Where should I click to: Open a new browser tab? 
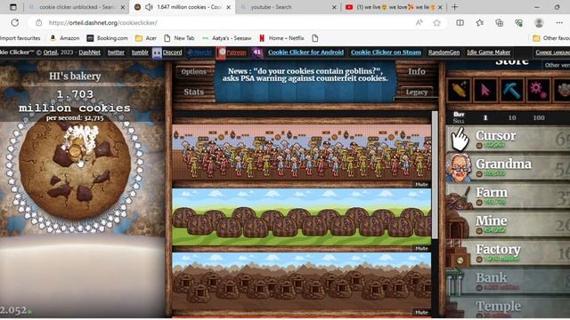(455, 7)
